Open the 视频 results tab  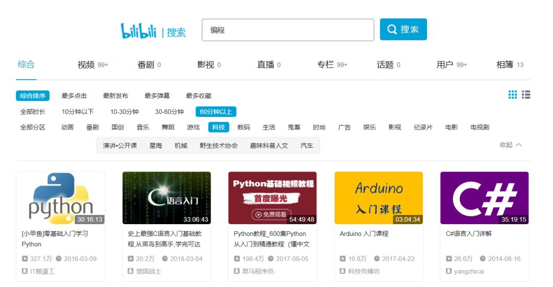point(93,65)
